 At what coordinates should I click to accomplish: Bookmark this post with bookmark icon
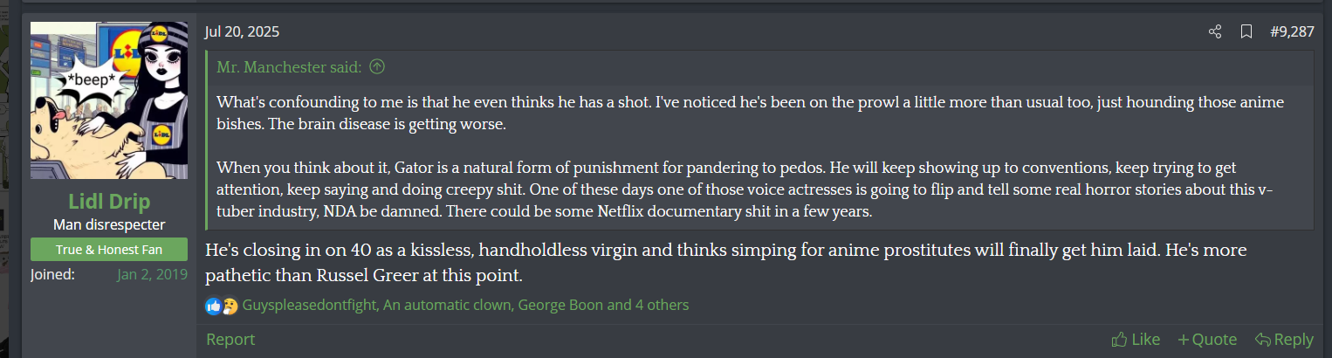1246,32
